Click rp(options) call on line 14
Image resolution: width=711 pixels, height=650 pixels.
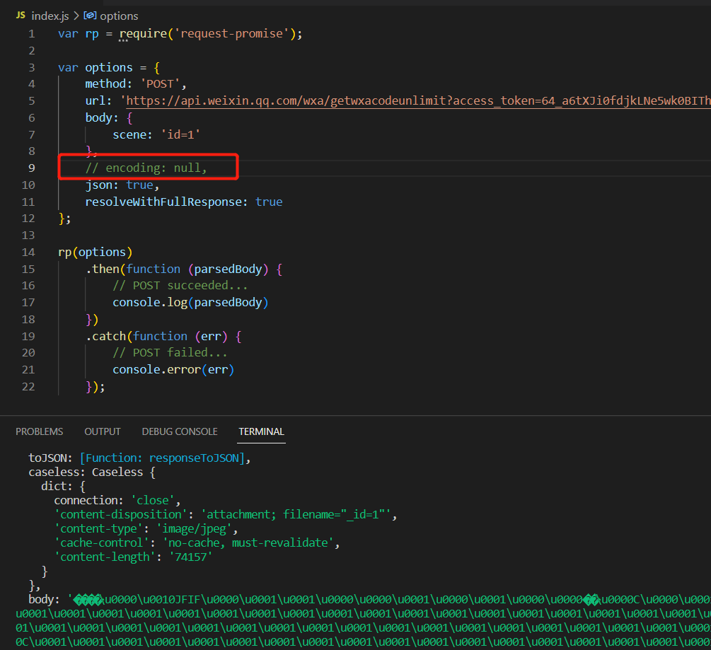[x=96, y=252]
